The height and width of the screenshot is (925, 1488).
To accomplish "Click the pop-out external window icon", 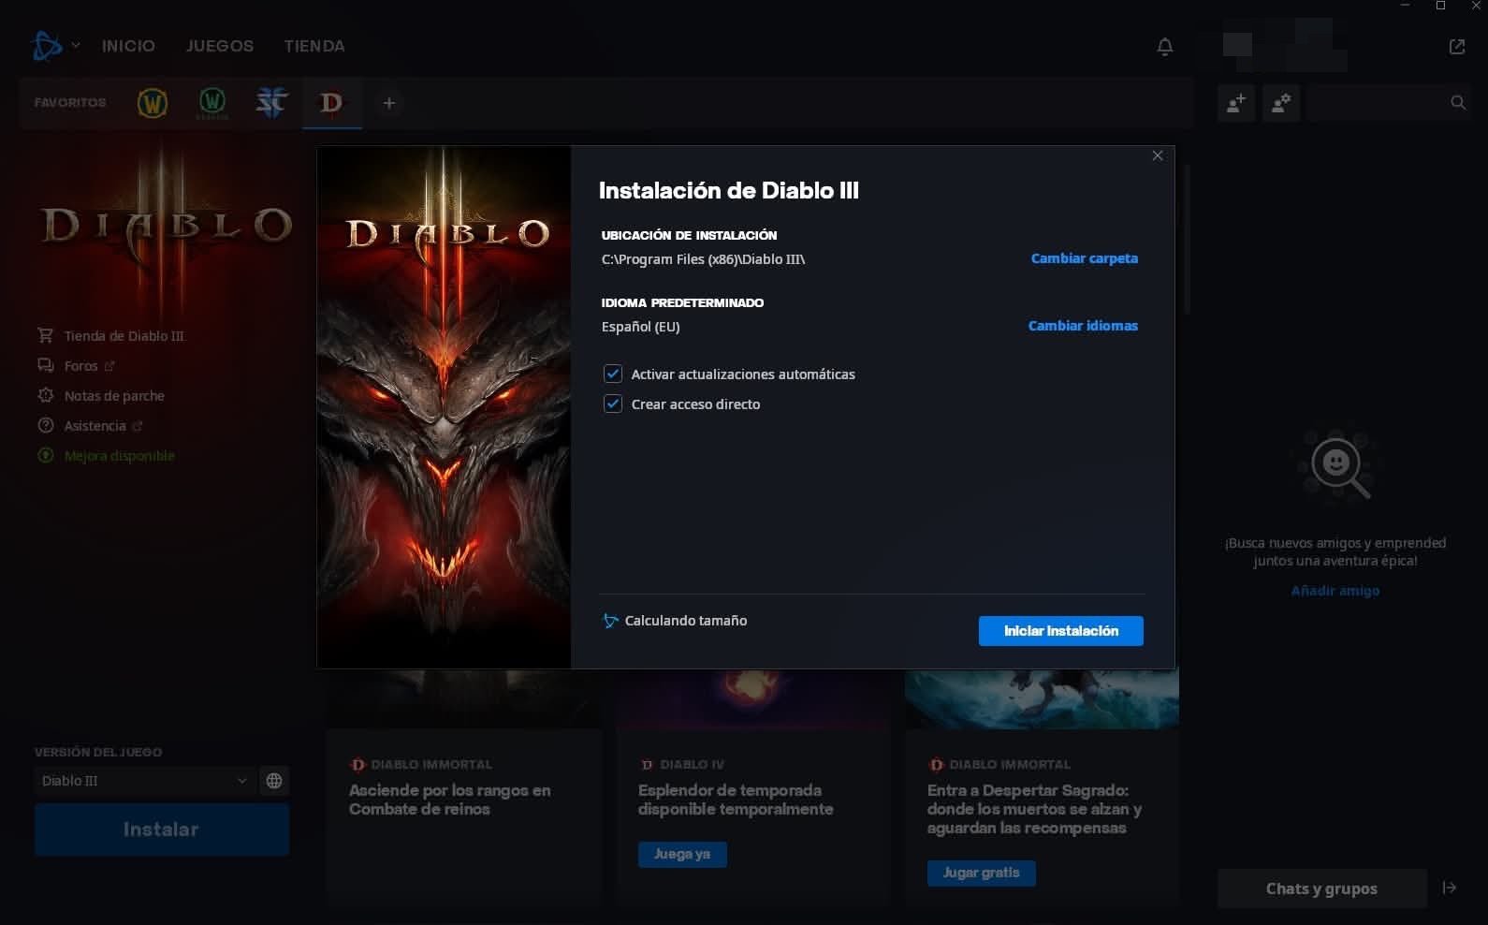I will coord(1456,47).
